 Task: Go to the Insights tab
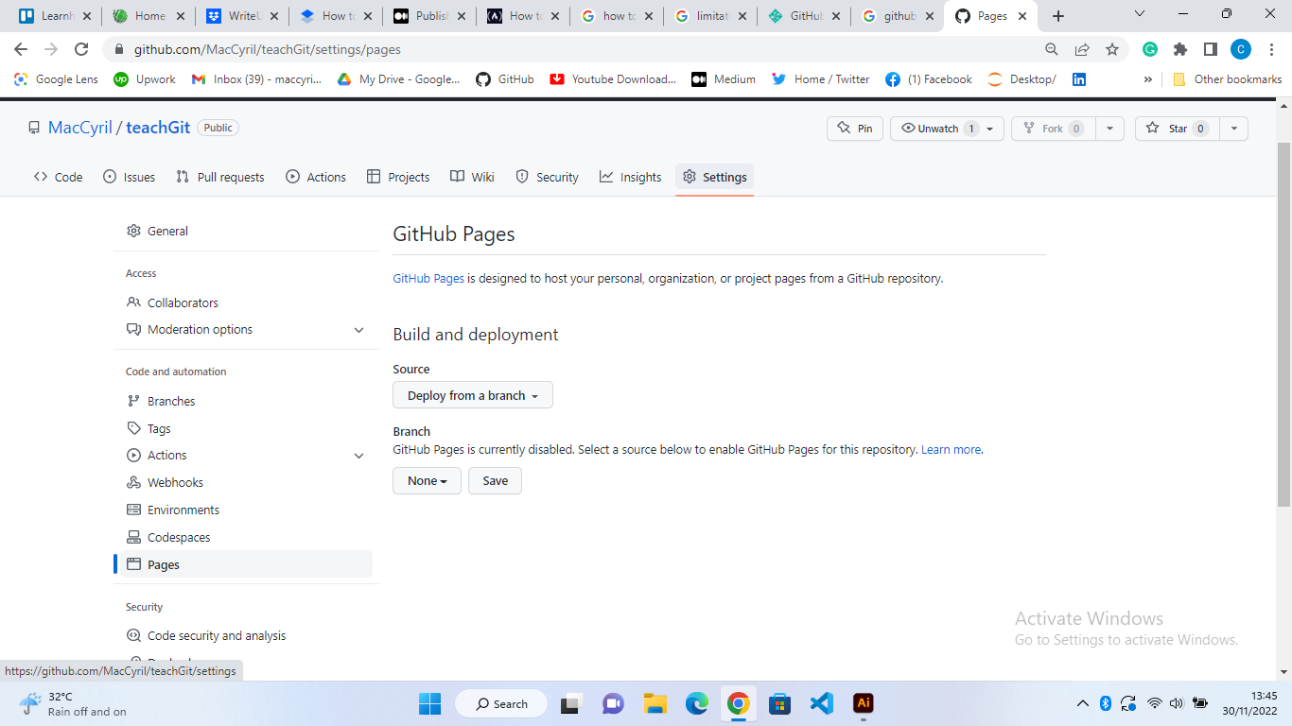(630, 177)
